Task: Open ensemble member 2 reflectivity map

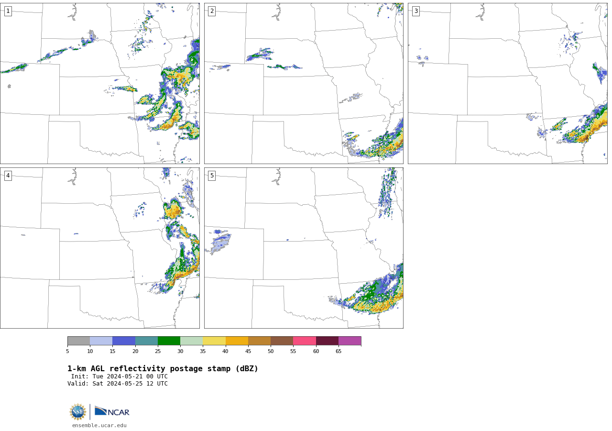Action: pyautogui.click(x=304, y=83)
